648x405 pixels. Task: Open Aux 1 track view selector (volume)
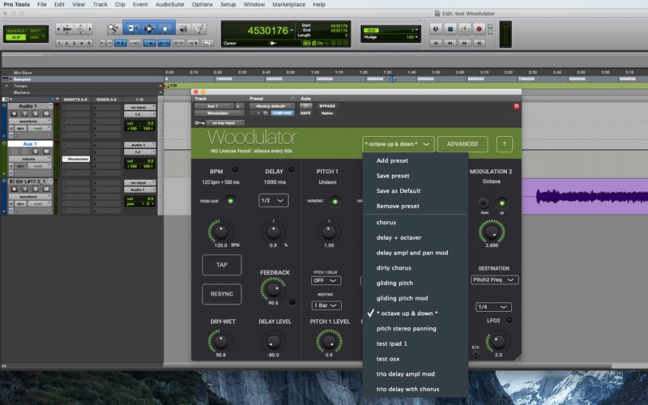(30, 159)
